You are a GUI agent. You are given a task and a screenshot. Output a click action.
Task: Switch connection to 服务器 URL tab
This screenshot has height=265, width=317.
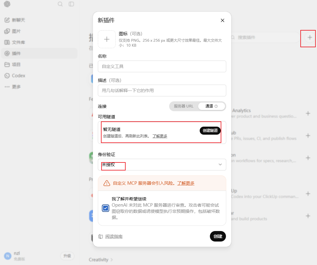coord(184,106)
